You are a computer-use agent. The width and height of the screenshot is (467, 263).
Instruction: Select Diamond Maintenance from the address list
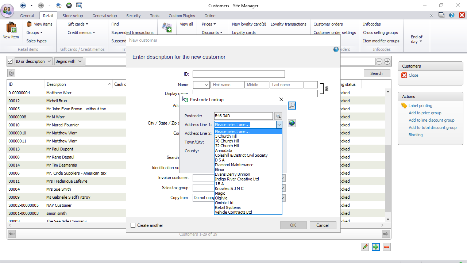click(x=234, y=165)
